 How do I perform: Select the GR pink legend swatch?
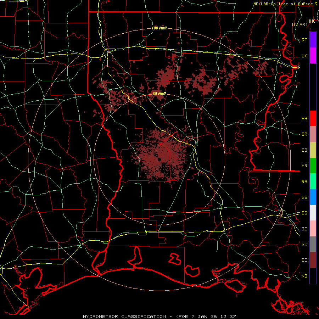(313, 134)
